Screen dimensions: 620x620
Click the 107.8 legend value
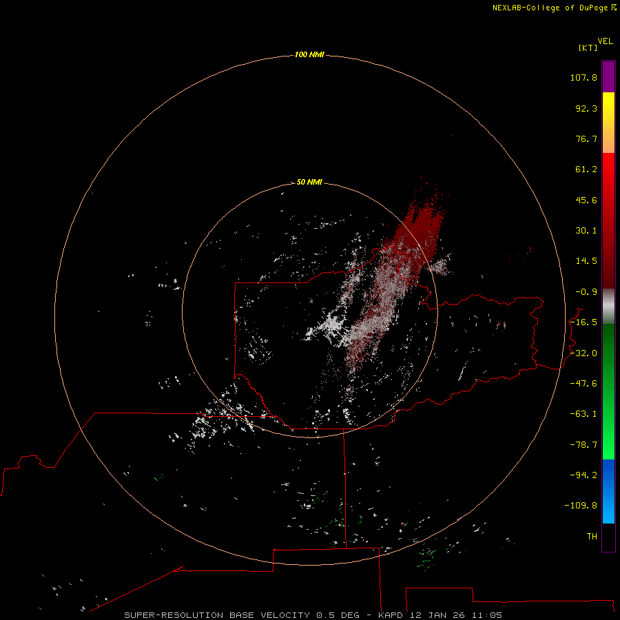[583, 77]
